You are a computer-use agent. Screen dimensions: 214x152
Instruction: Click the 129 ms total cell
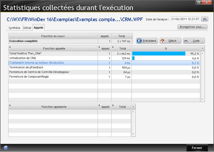pos(121,58)
